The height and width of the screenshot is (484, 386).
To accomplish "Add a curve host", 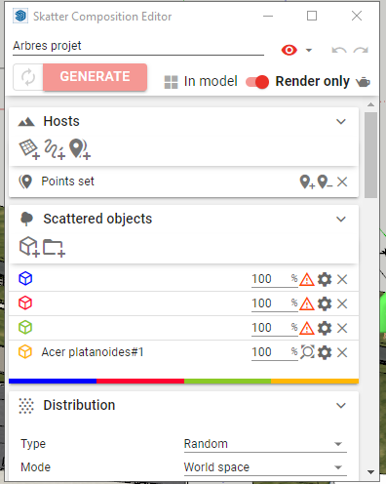I will 55,149.
